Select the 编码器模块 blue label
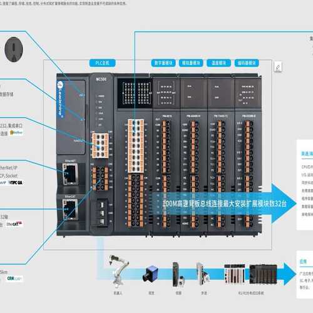 pyautogui.click(x=247, y=63)
